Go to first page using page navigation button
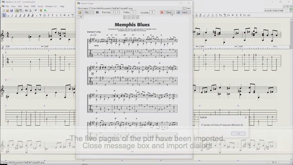The width and height of the screenshot is (293, 165). (125, 17)
